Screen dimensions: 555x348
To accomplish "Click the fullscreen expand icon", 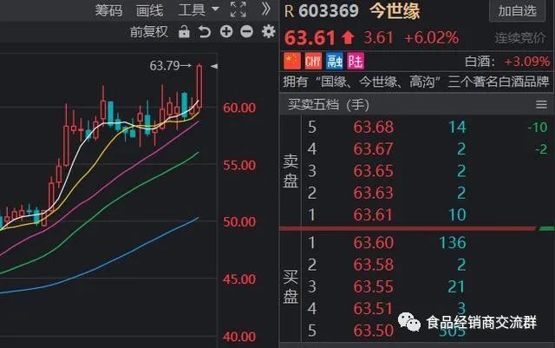I will pos(238,10).
